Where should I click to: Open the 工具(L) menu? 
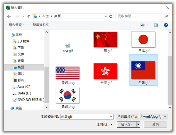pyautogui.click(x=104, y=124)
